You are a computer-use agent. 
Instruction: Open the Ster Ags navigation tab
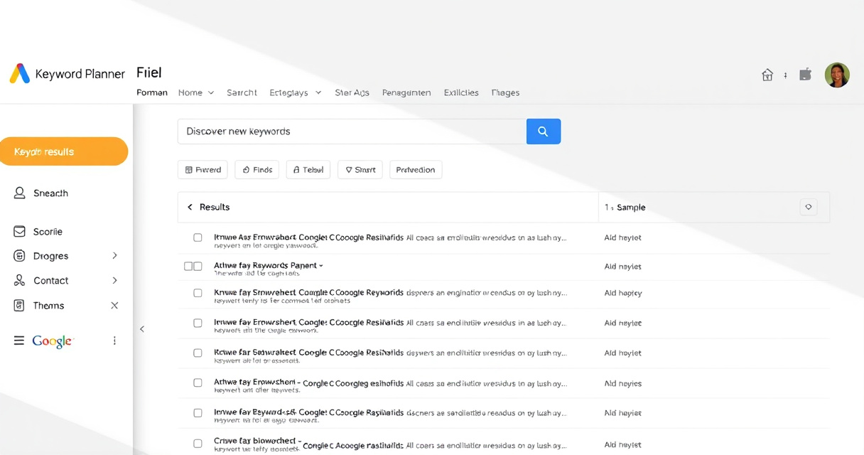coord(352,92)
